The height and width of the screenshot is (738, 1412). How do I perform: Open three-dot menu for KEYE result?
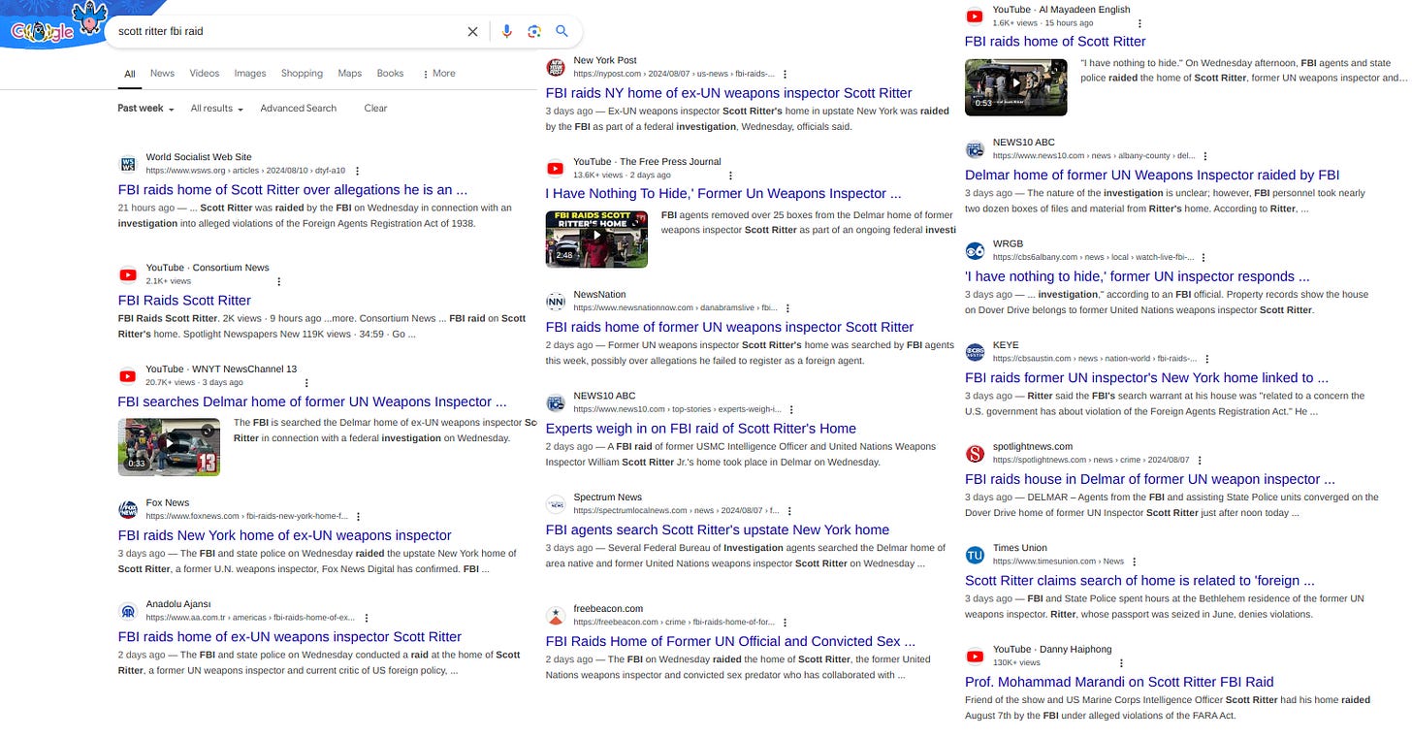pyautogui.click(x=1206, y=359)
